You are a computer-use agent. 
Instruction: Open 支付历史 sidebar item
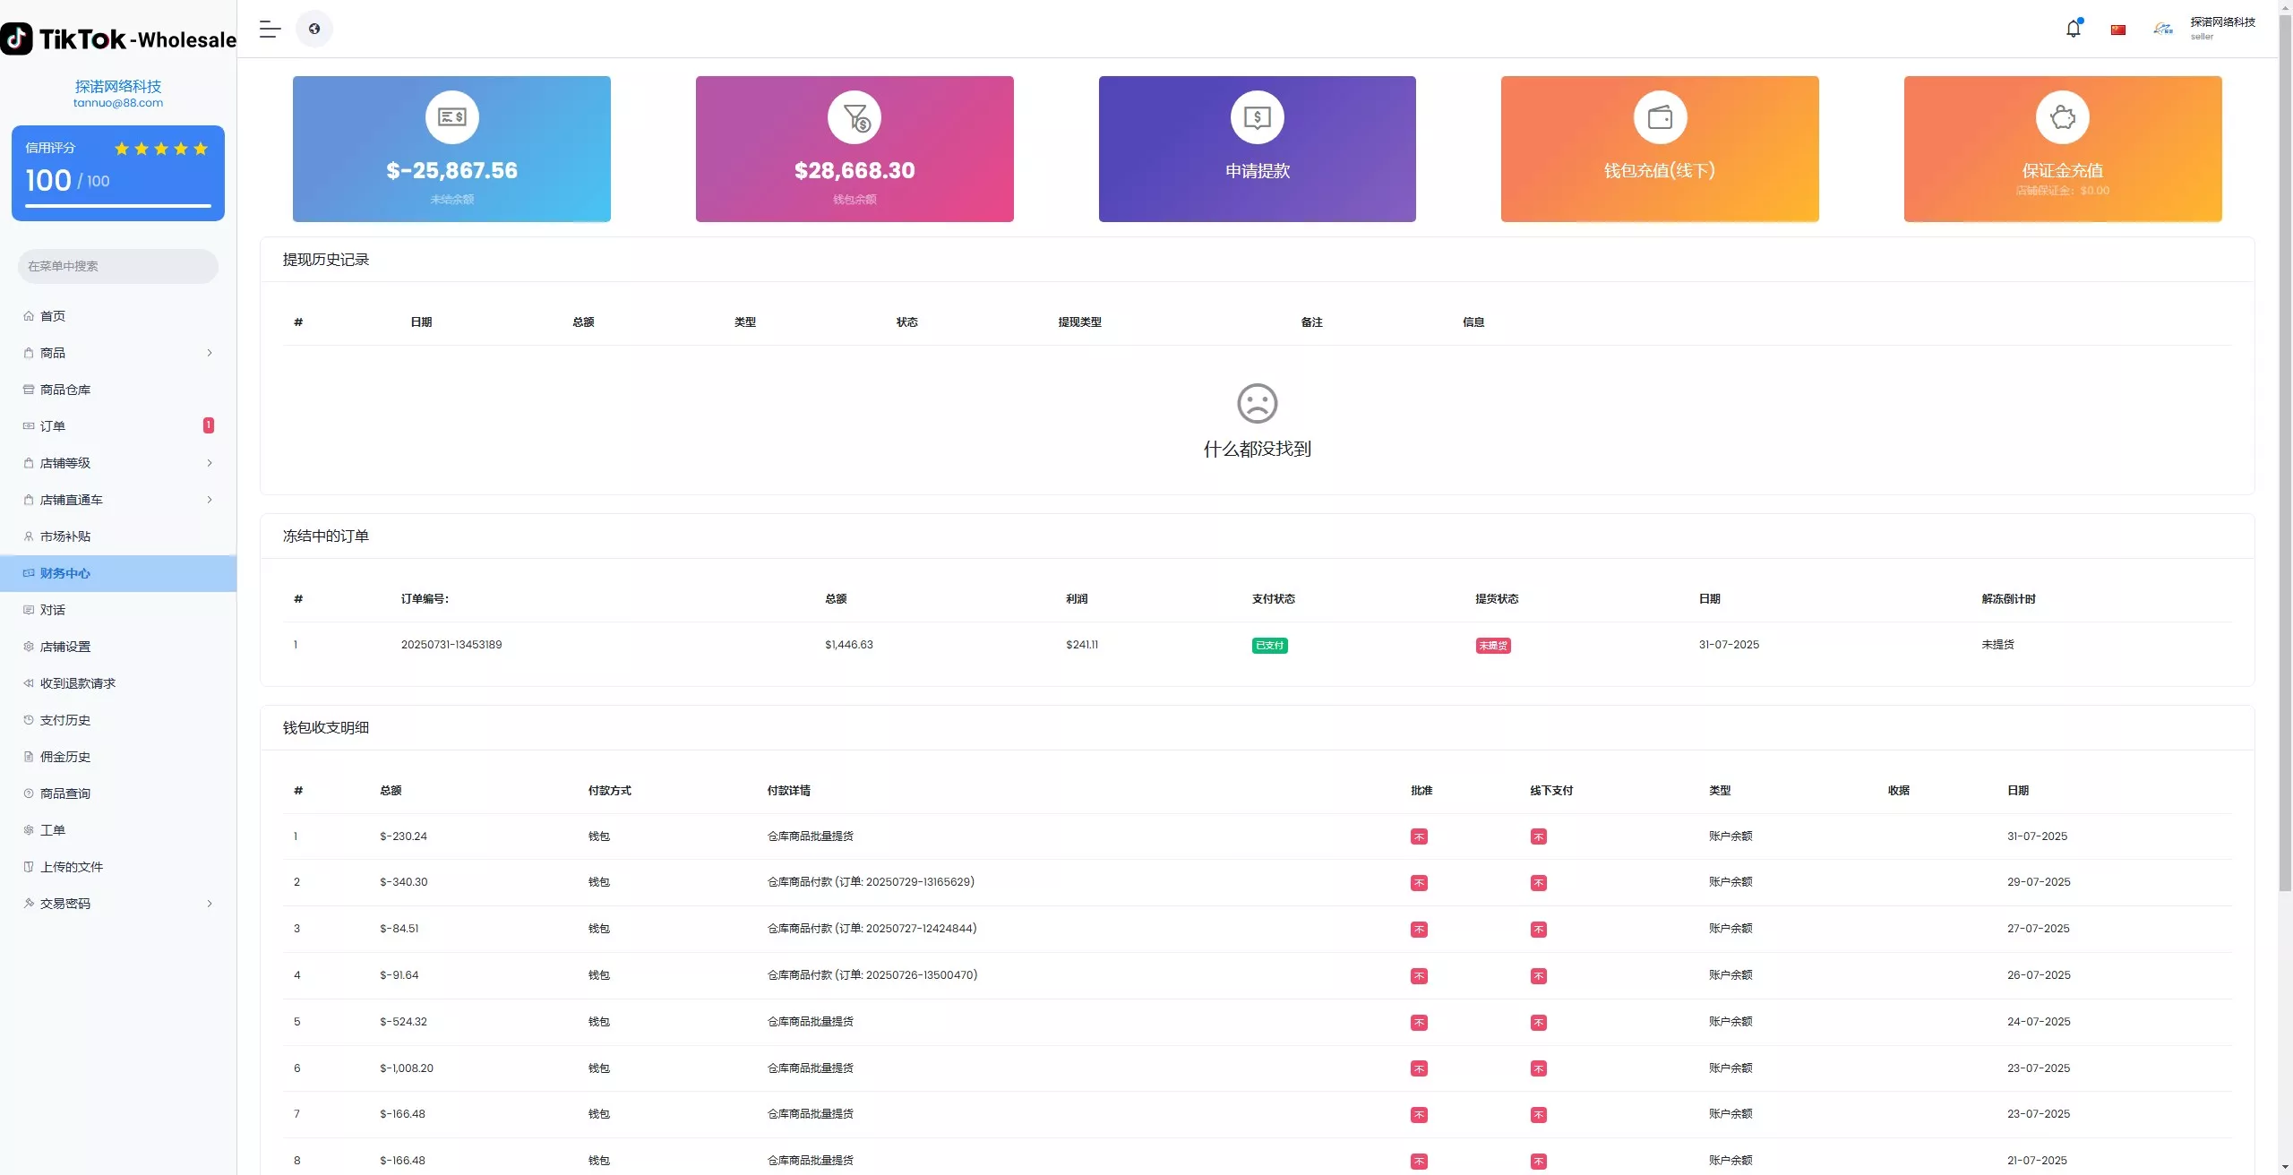coord(65,720)
